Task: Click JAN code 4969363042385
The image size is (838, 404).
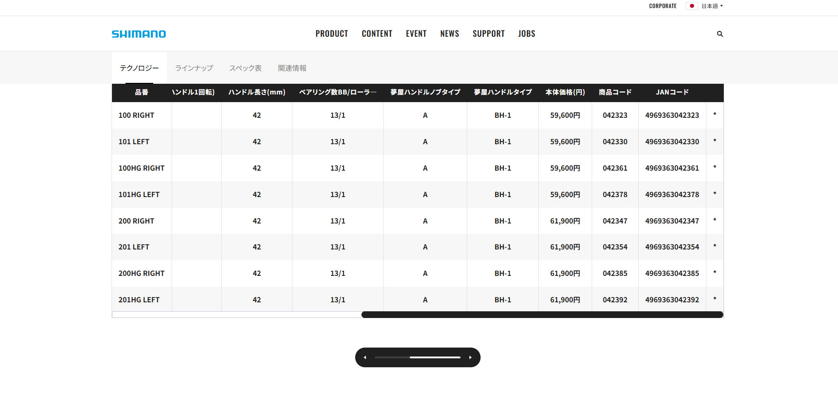Action: 672,274
